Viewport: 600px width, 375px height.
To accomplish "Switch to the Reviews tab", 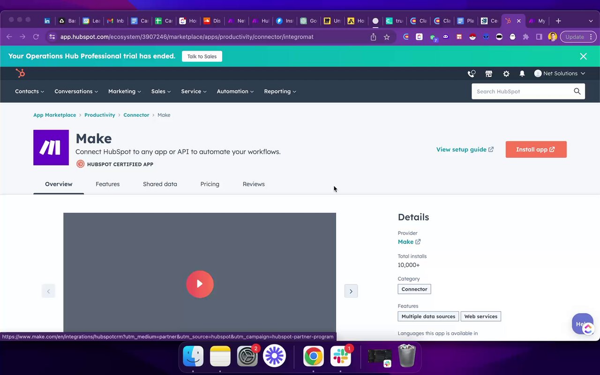I will pos(254,184).
